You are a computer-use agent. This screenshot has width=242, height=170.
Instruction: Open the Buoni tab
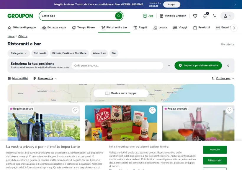pyautogui.click(x=223, y=27)
